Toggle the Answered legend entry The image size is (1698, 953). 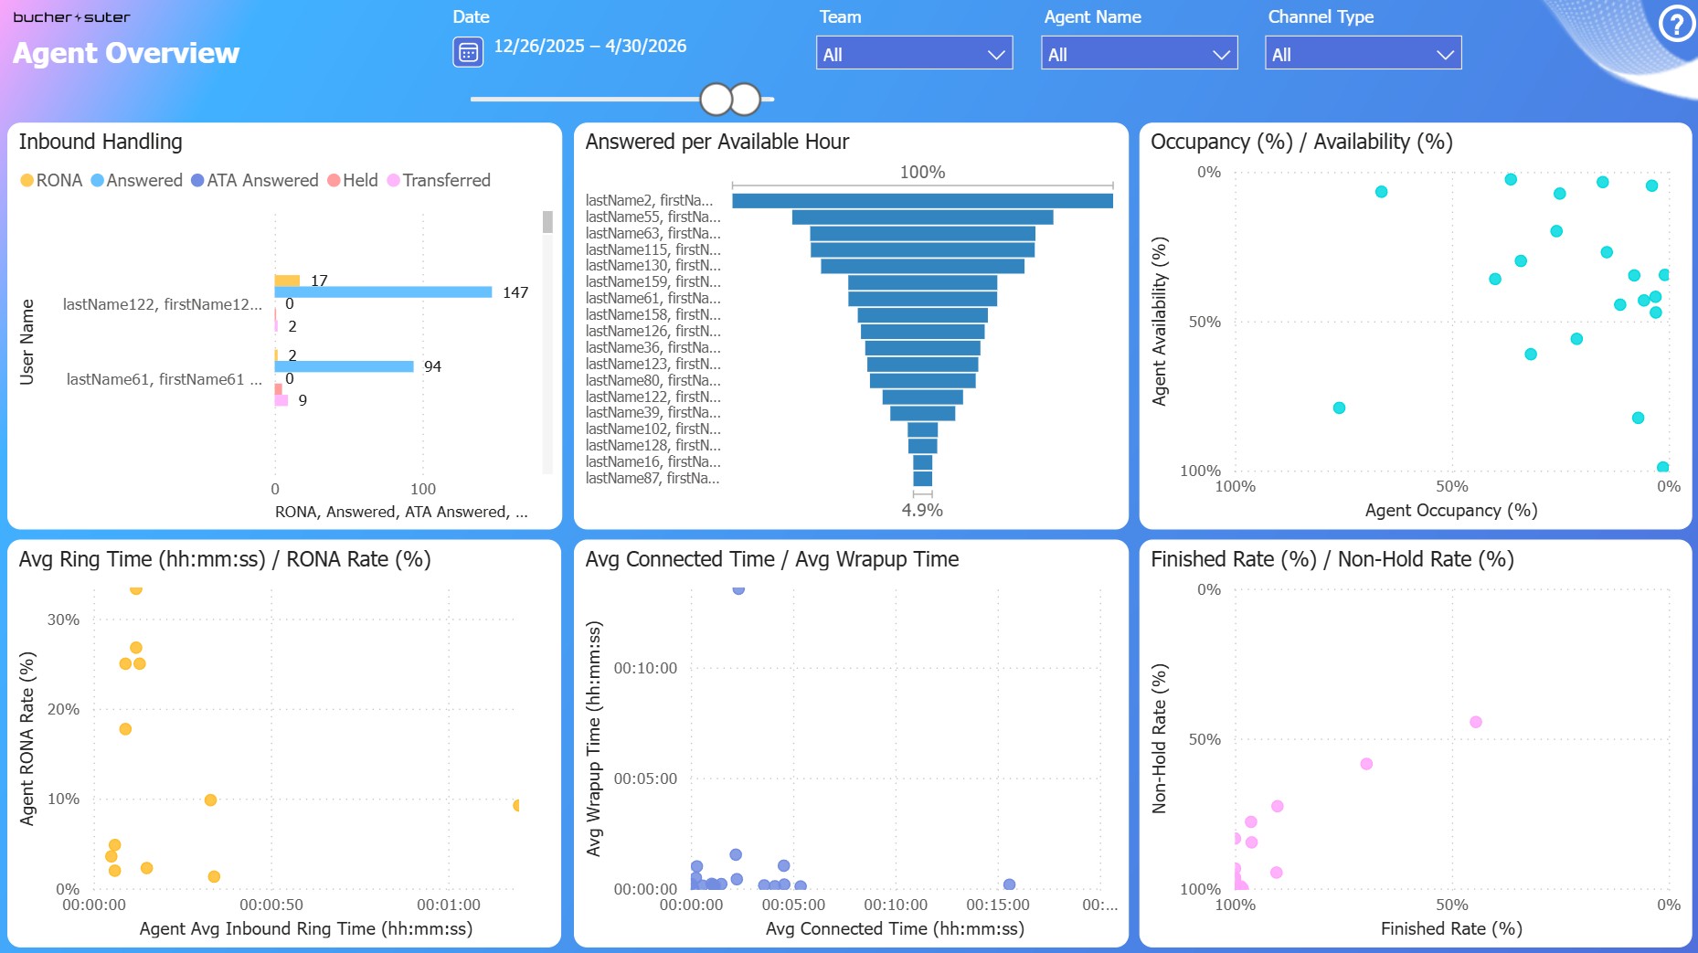coord(136,180)
